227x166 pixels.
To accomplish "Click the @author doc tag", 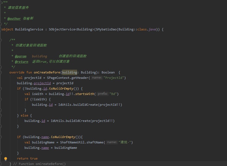I will coord(14,19).
